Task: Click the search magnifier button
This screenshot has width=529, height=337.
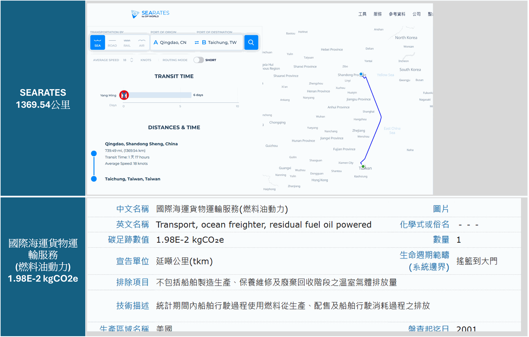Action: coord(251,42)
